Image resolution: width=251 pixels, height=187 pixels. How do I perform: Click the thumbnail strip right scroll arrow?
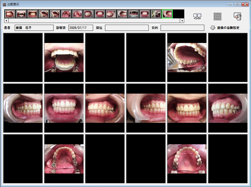tap(182, 21)
